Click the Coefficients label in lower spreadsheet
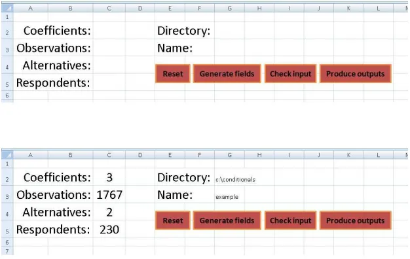The height and width of the screenshot is (259, 410). pos(57,177)
